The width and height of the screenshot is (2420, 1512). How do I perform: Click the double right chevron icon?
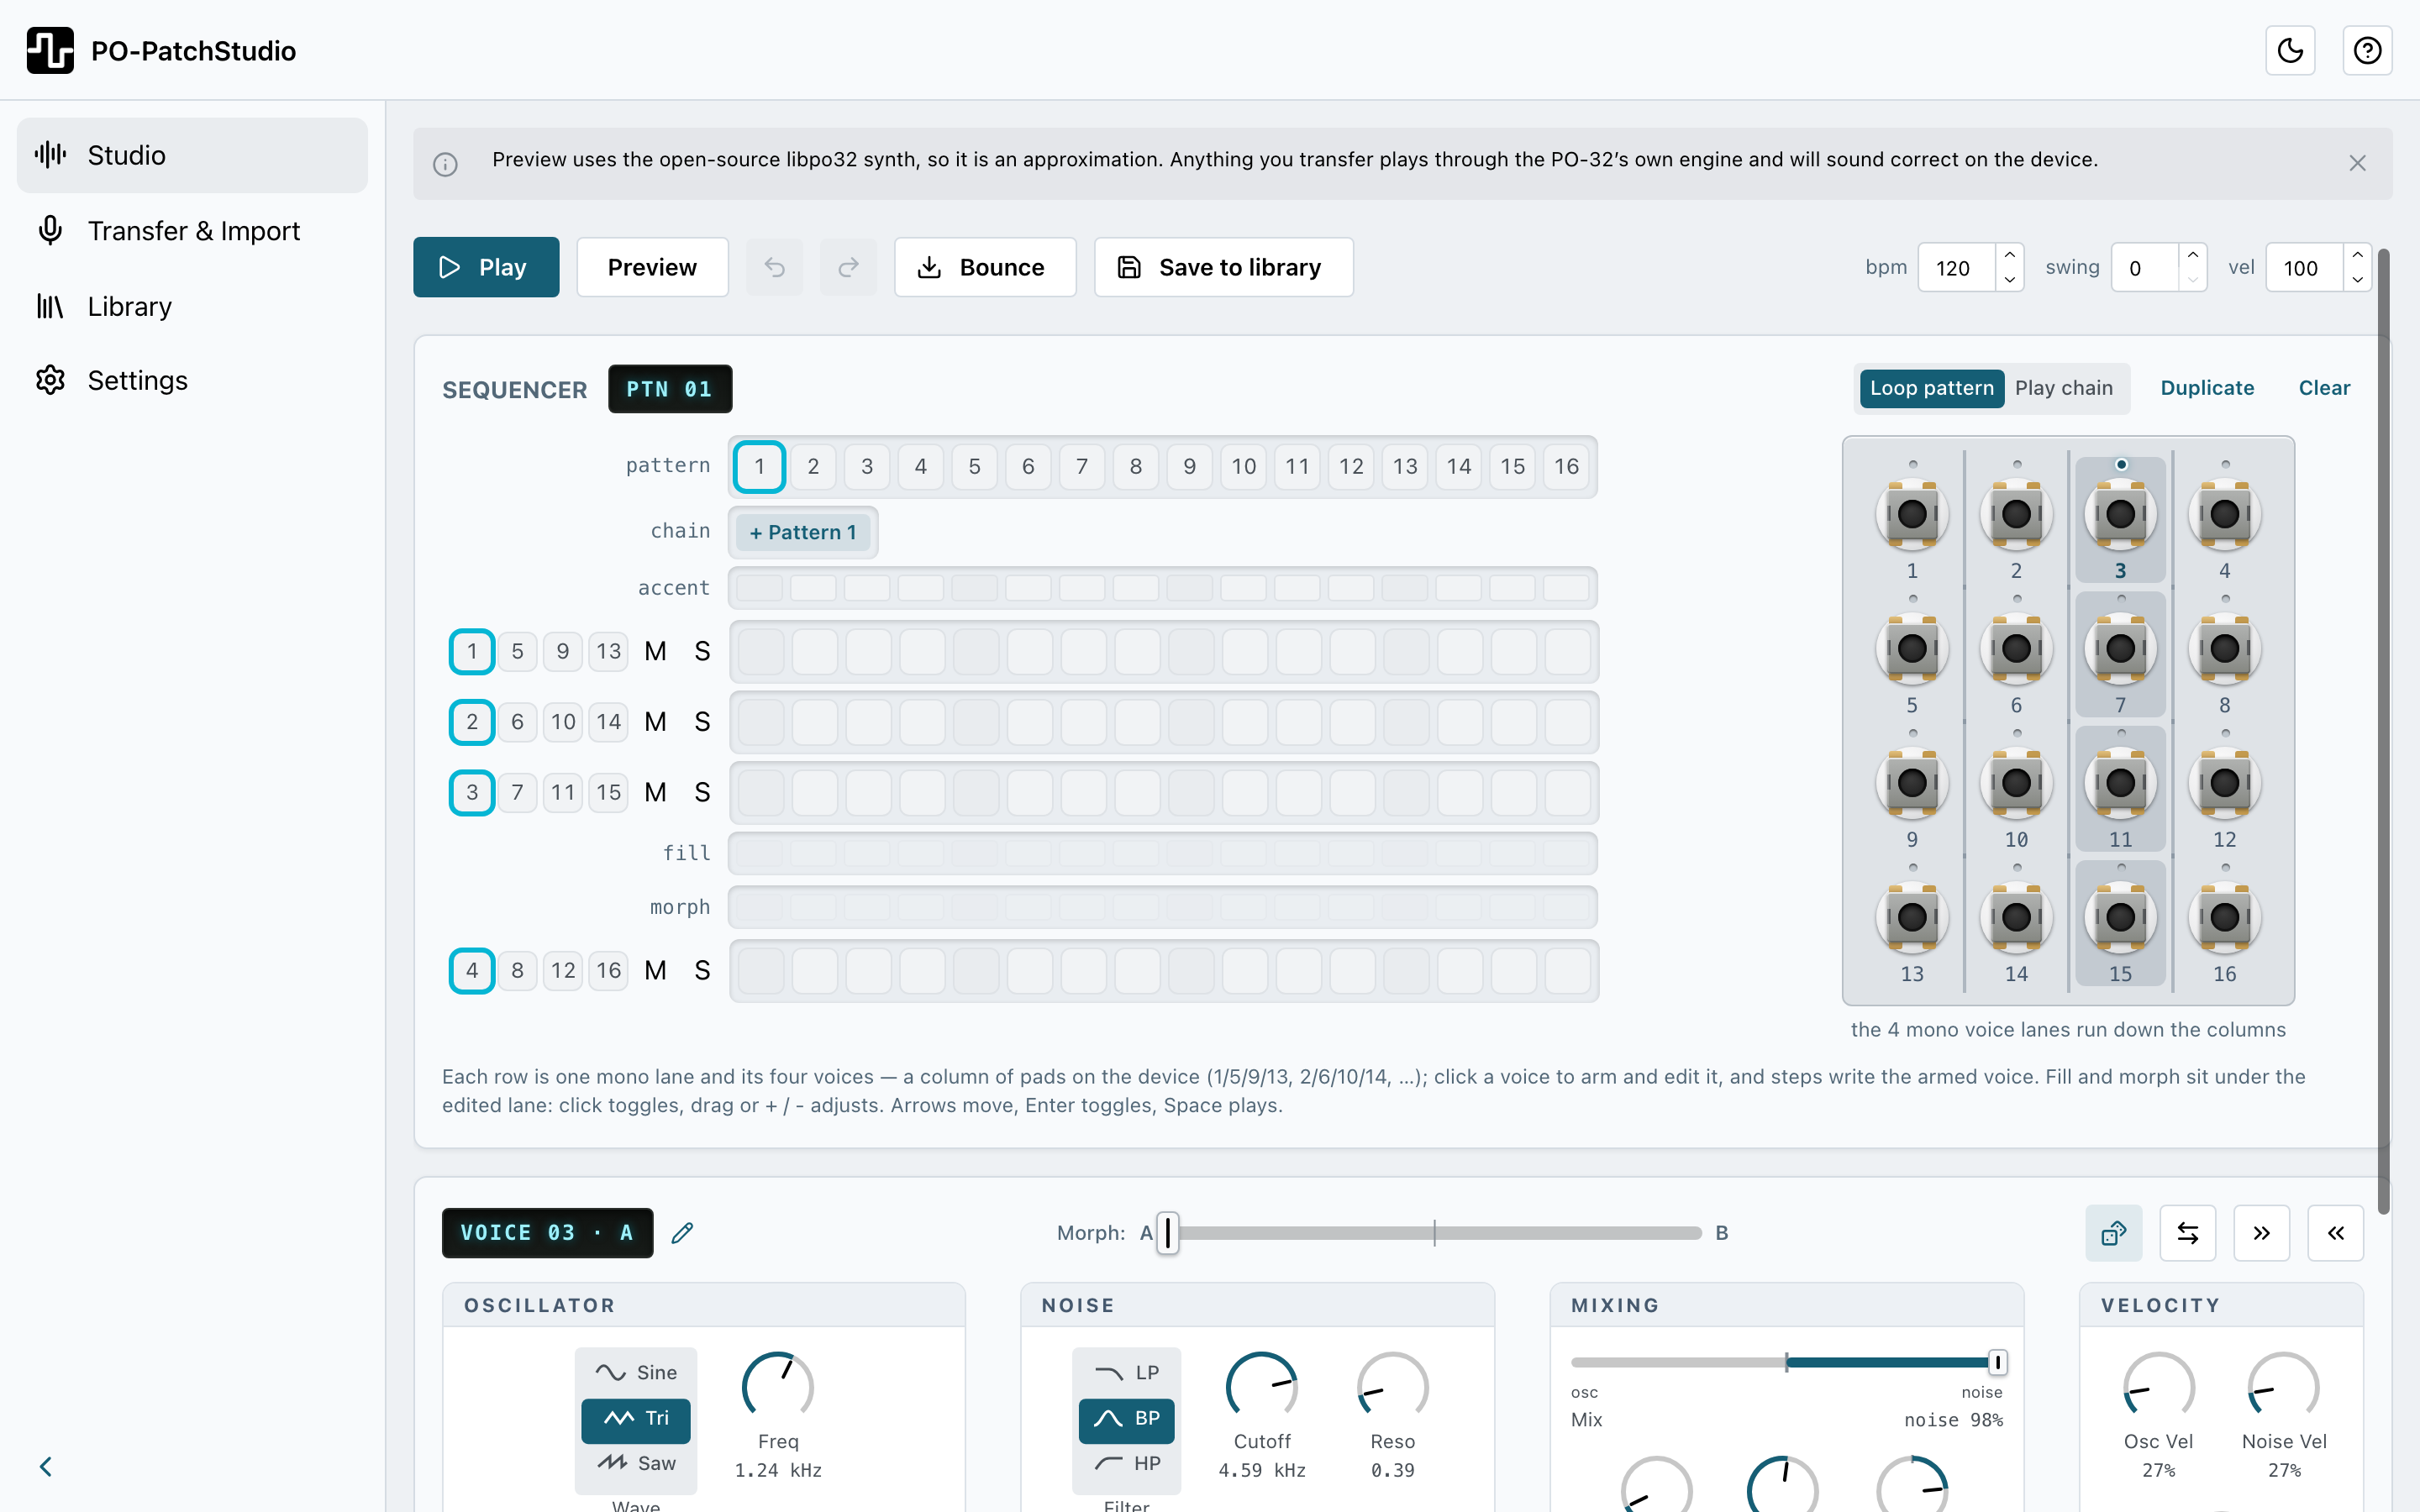pyautogui.click(x=2262, y=1233)
